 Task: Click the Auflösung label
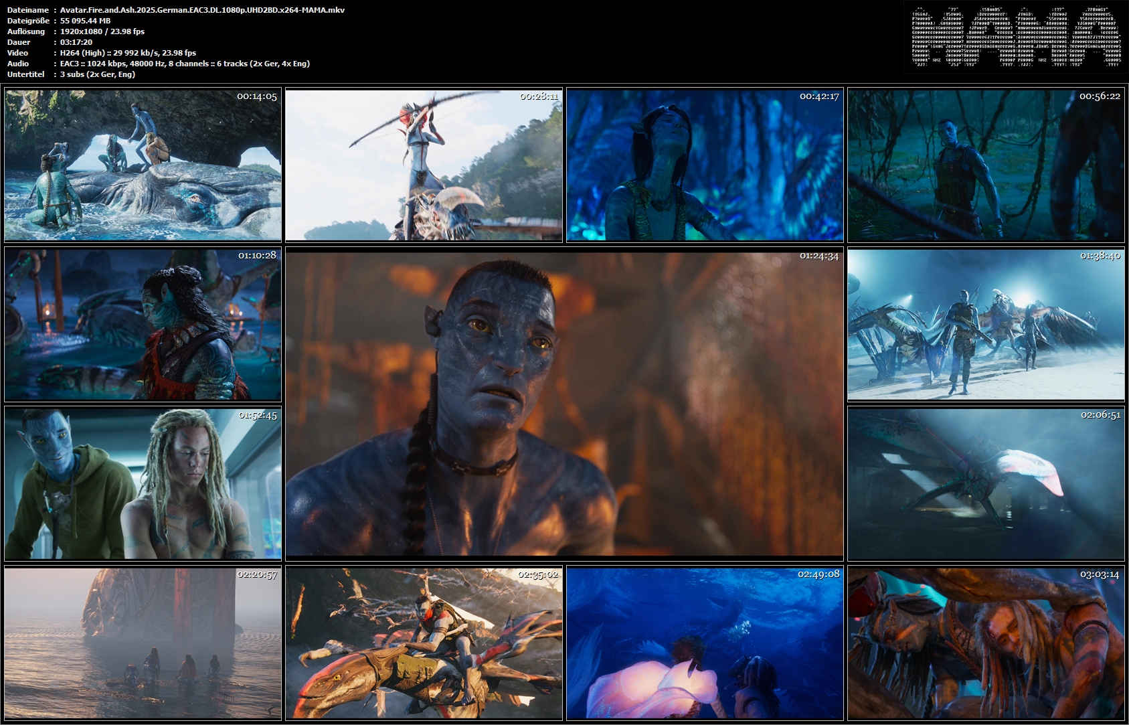(26, 31)
